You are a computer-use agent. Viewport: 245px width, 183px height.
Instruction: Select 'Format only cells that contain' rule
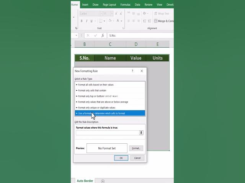click(x=110, y=90)
